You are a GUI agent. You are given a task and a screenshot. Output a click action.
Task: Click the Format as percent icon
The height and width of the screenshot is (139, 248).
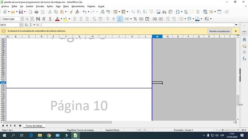135,19
